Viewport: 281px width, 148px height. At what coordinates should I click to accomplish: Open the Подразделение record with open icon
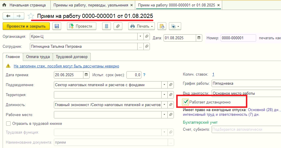pyautogui.click(x=171, y=85)
